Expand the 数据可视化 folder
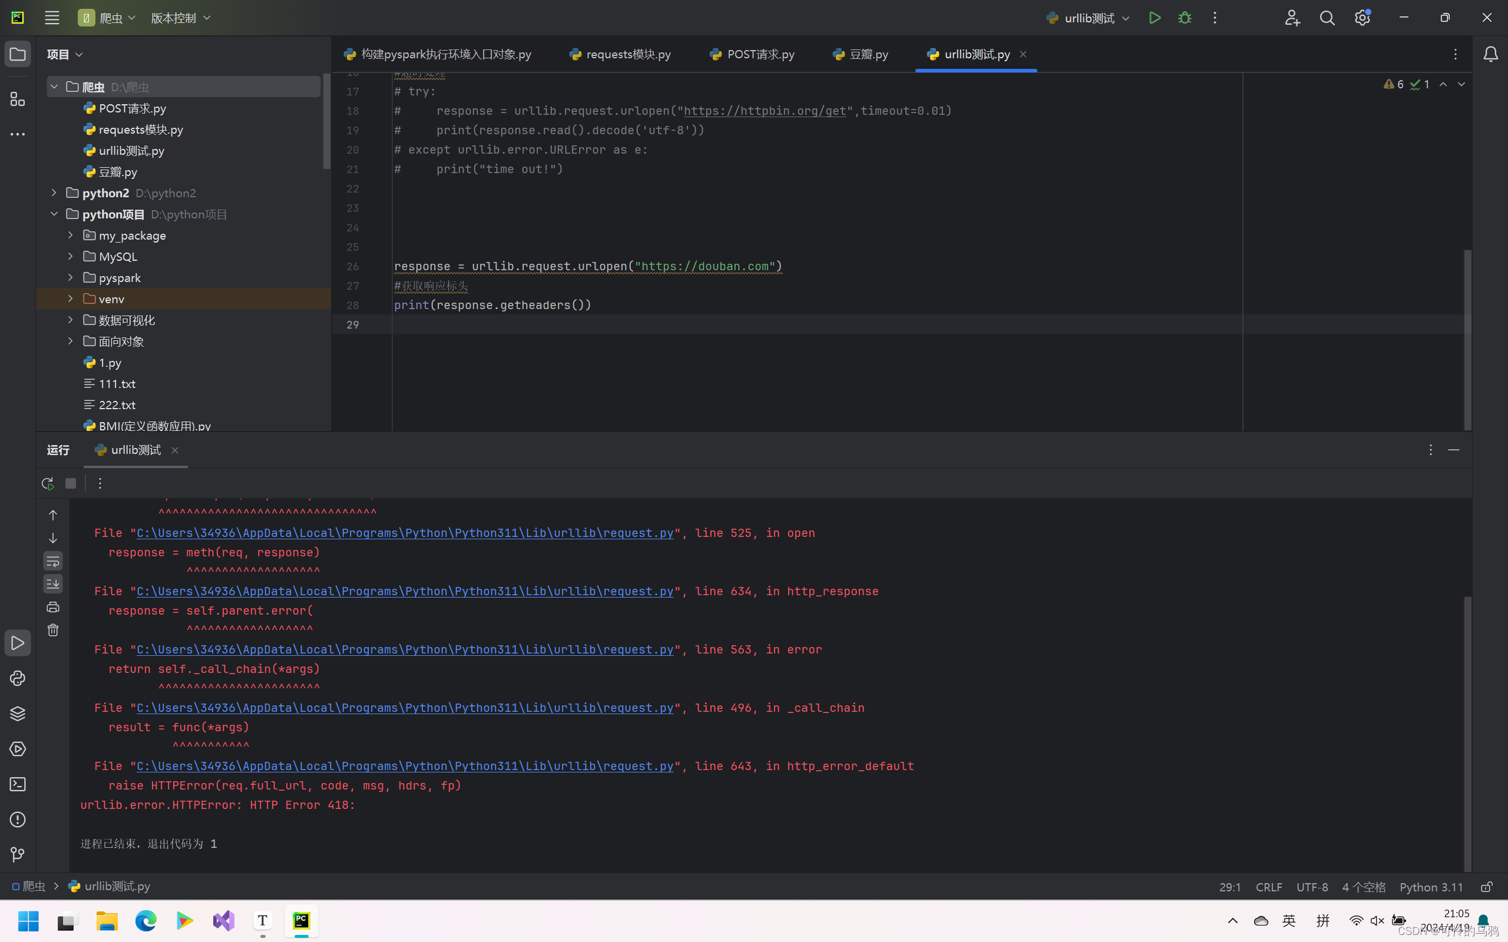 coord(71,320)
